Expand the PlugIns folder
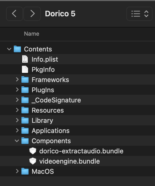This screenshot has width=155, height=186. pos(17,90)
